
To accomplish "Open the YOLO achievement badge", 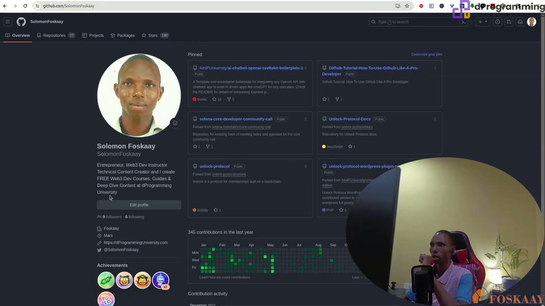I will point(106,299).
